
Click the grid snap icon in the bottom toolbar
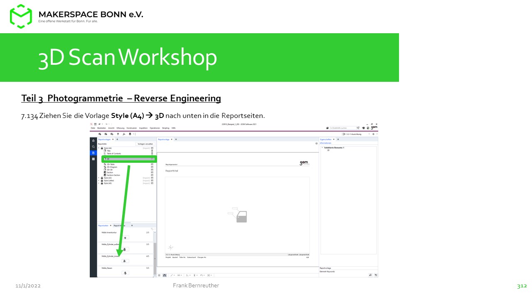click(x=160, y=275)
